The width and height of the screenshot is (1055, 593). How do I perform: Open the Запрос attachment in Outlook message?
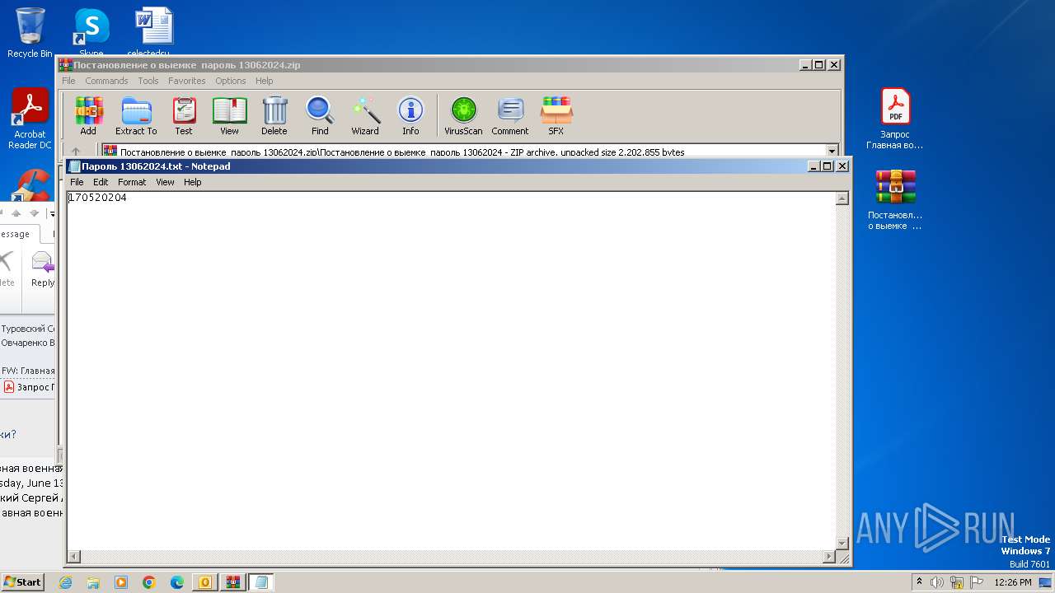click(x=30, y=387)
